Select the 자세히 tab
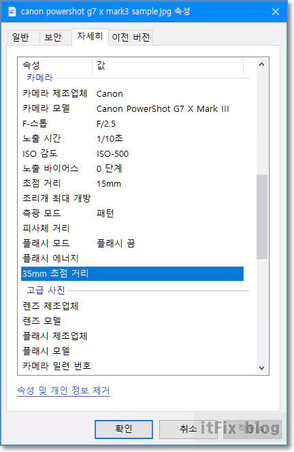Screen dimensions: 294x452 pos(90,37)
